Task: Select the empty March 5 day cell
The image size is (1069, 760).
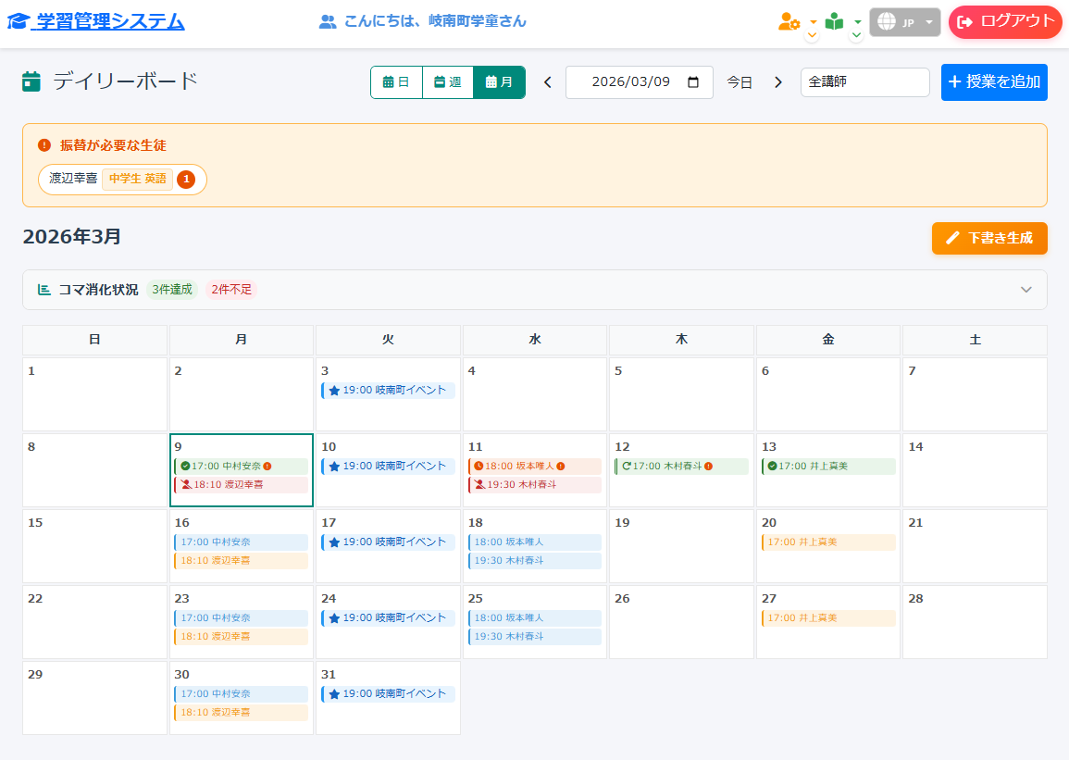Action: [682, 394]
